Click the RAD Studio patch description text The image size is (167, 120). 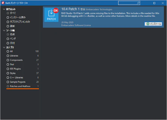pyautogui.click(x=110, y=15)
